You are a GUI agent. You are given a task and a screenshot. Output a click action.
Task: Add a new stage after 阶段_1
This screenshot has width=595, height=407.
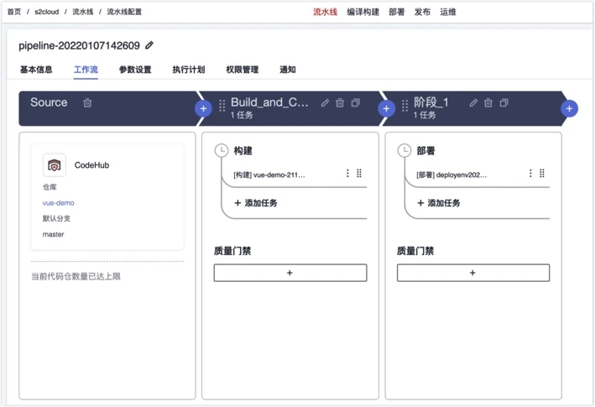(x=569, y=109)
